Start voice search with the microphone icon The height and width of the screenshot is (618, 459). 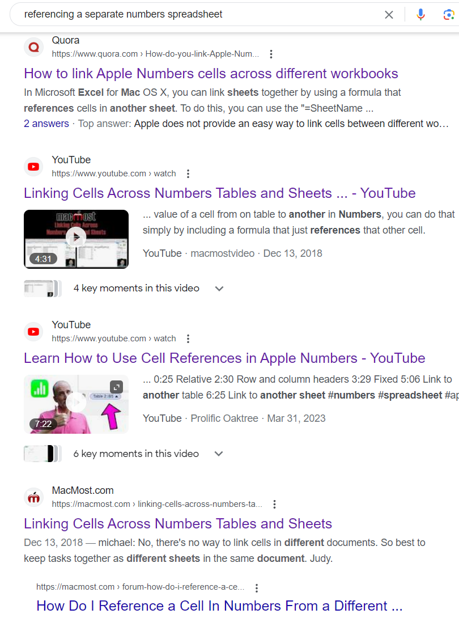(421, 15)
